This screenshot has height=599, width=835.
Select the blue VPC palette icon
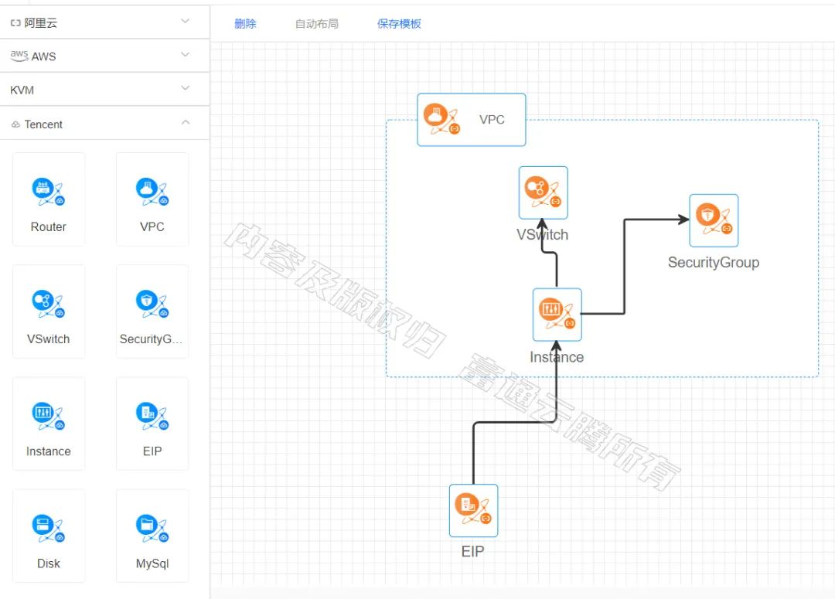click(x=152, y=192)
